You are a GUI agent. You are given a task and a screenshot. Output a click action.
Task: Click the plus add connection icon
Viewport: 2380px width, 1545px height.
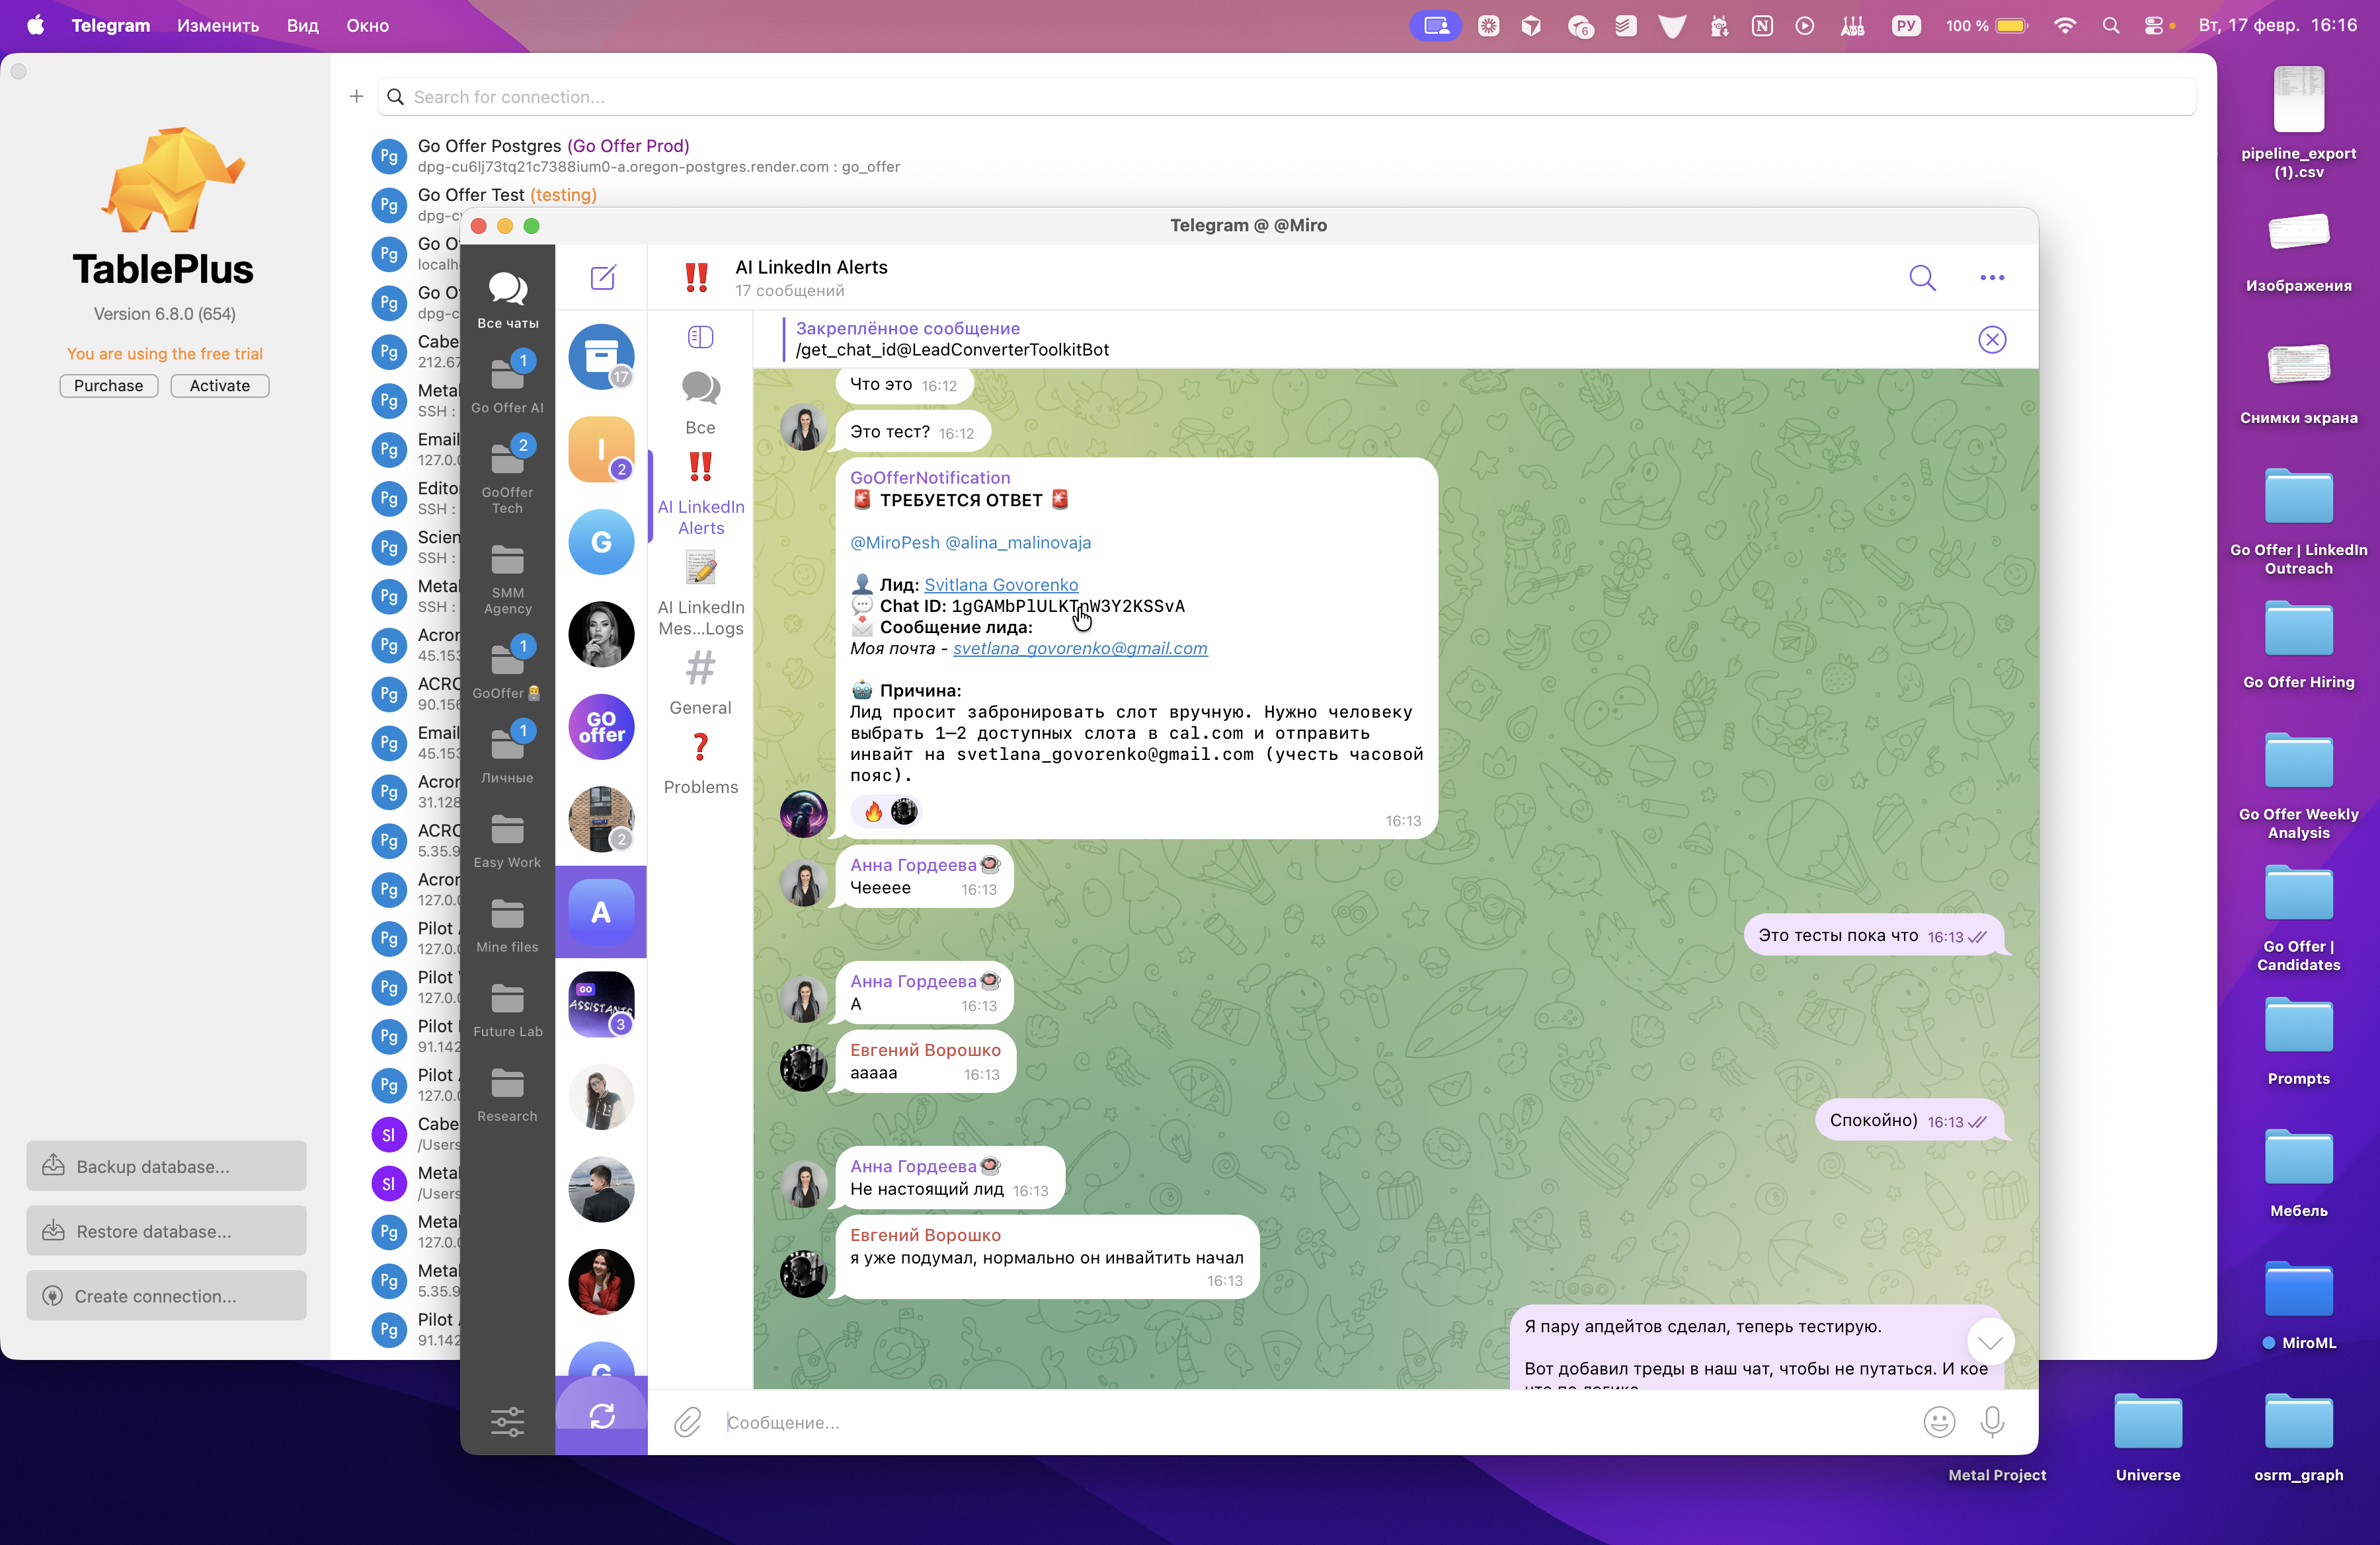coord(356,97)
